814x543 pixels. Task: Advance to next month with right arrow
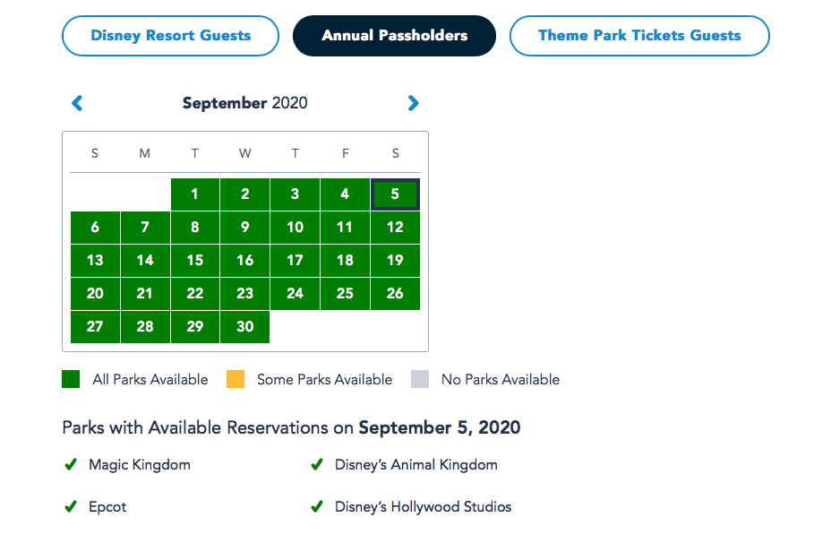pos(413,103)
